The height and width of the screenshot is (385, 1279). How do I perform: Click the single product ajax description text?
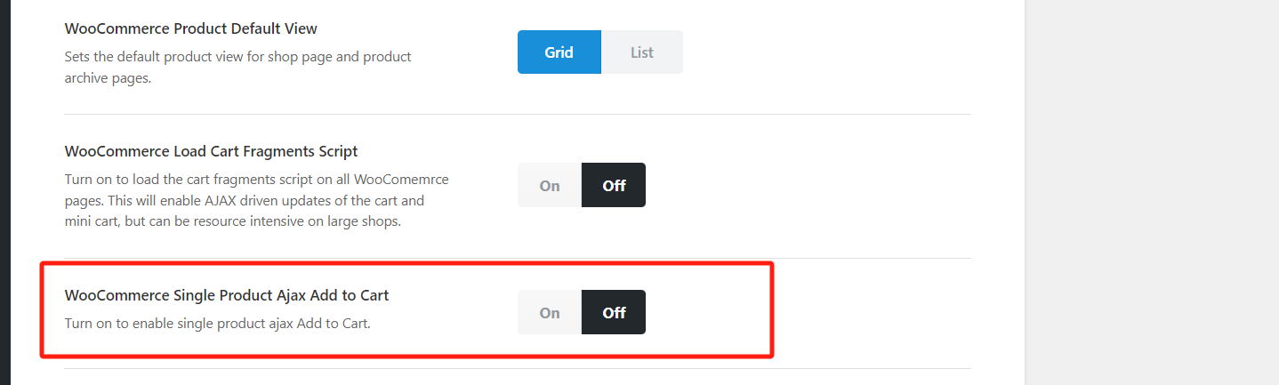217,324
